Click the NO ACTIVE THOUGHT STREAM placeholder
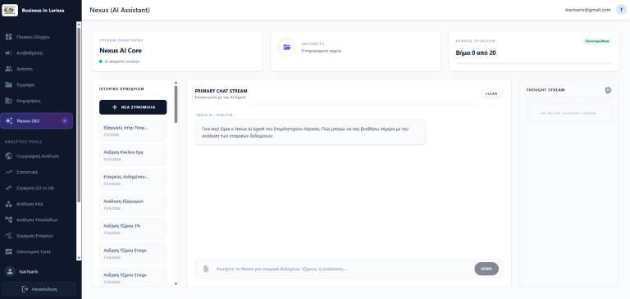The height and width of the screenshot is (299, 630). coord(568,114)
